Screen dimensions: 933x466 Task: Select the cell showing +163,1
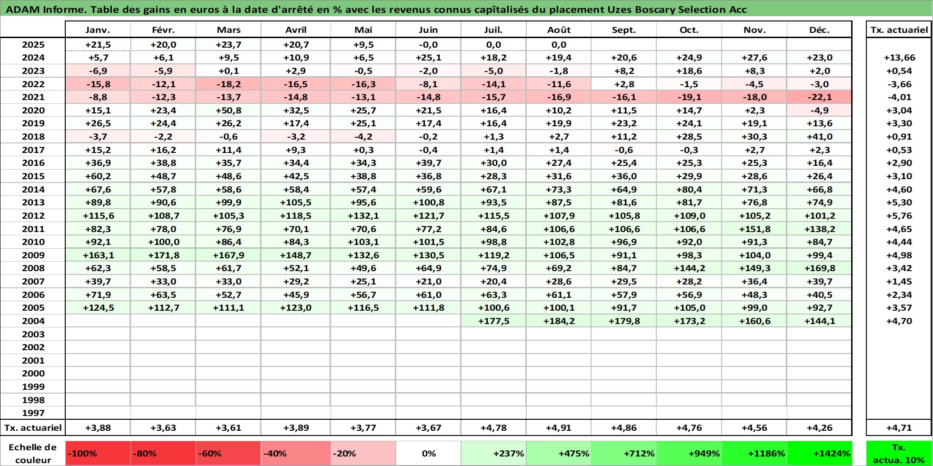pyautogui.click(x=98, y=255)
